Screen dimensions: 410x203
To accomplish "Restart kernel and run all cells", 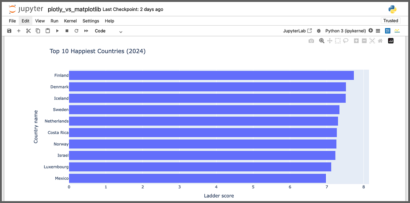I will coord(86,31).
